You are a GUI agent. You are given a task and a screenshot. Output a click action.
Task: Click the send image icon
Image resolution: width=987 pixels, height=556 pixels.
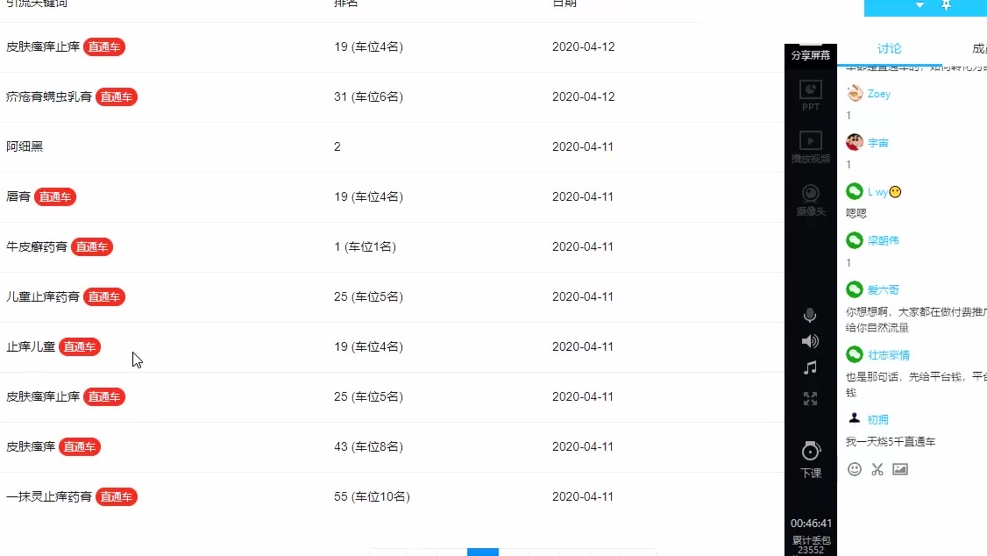[900, 469]
